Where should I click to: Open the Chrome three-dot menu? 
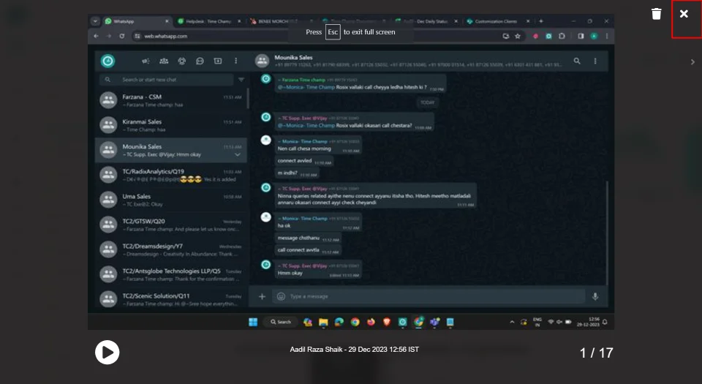[607, 36]
